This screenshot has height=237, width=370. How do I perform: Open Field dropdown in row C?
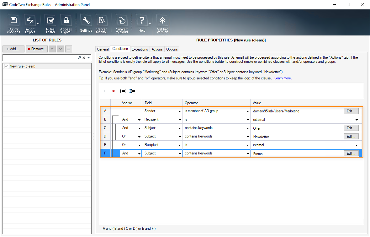click(x=180, y=128)
